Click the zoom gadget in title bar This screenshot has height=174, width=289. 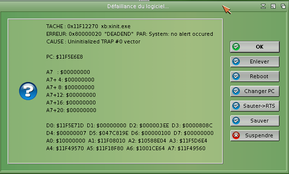273,7
